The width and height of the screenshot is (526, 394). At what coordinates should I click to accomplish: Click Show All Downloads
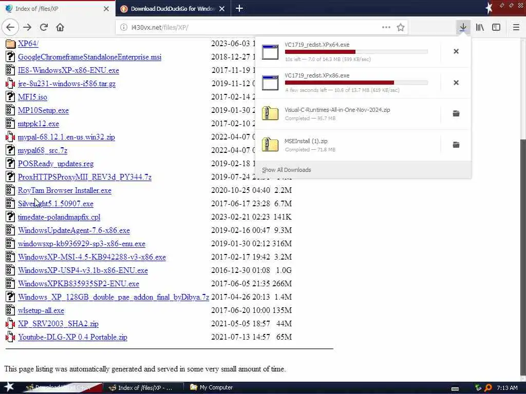(286, 169)
